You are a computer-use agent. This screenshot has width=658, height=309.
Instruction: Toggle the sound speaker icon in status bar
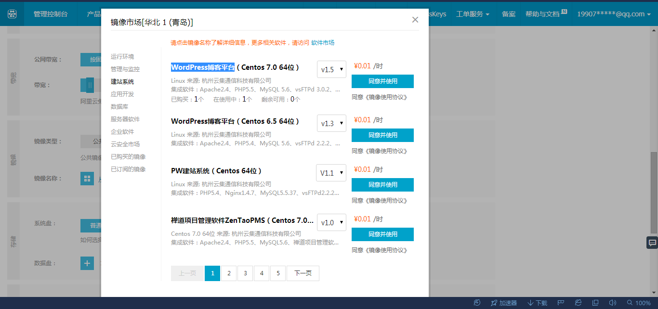613,303
